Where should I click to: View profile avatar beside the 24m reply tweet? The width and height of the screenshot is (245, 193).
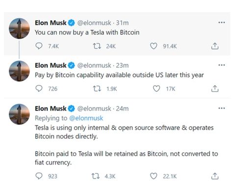(19, 114)
